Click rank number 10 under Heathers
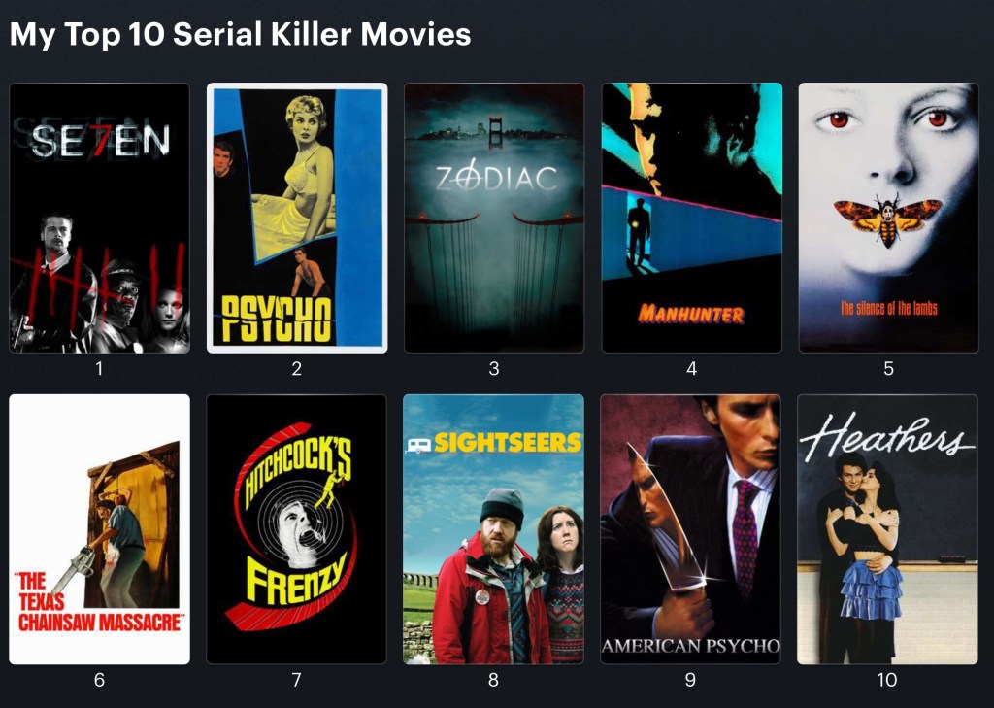 (887, 680)
